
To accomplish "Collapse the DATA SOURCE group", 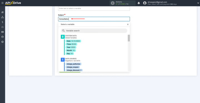I will (x=62, y=60).
